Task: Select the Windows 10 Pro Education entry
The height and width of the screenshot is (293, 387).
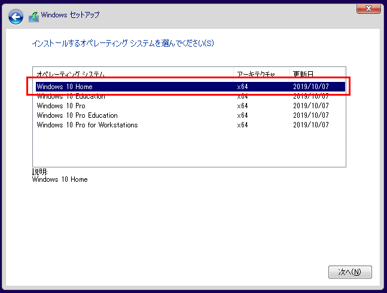Action: point(77,115)
